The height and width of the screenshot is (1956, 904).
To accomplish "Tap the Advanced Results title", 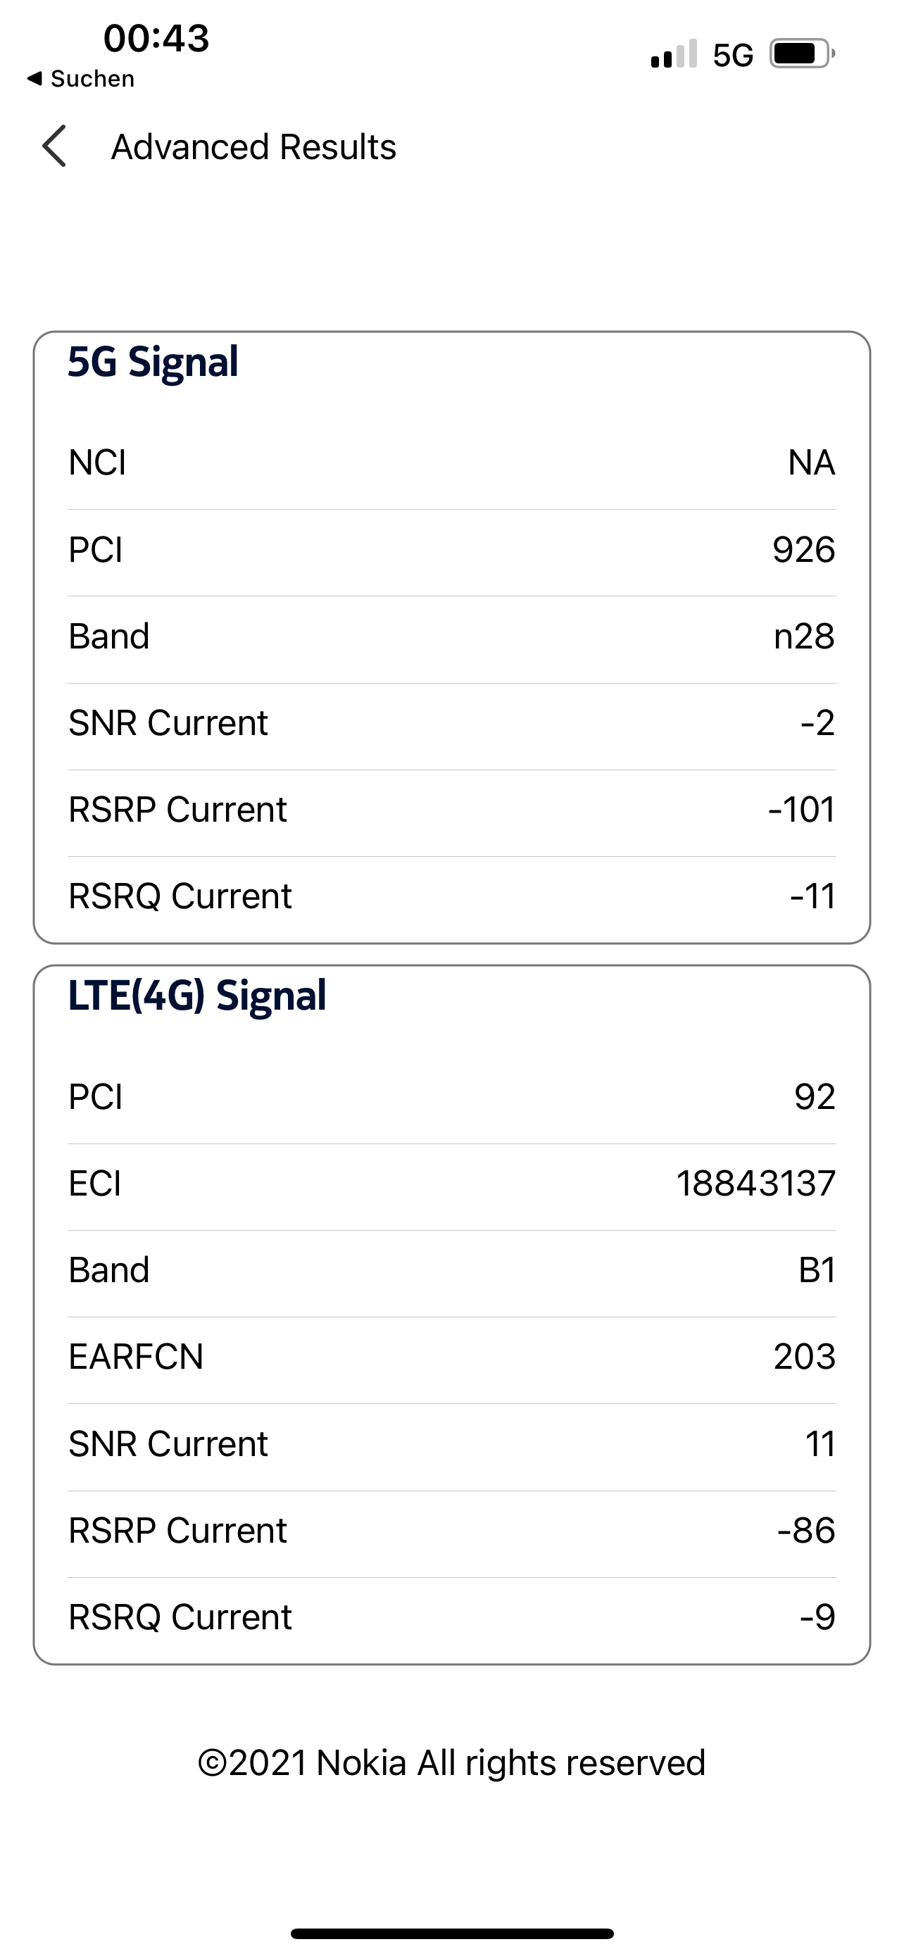I will [x=253, y=146].
